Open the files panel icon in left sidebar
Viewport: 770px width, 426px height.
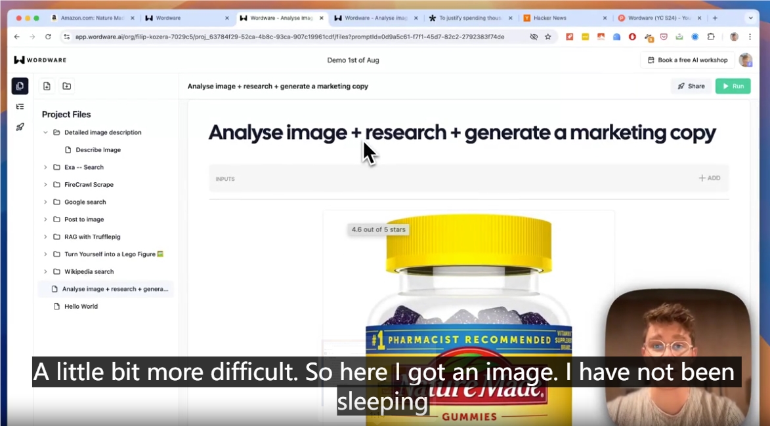[x=20, y=86]
